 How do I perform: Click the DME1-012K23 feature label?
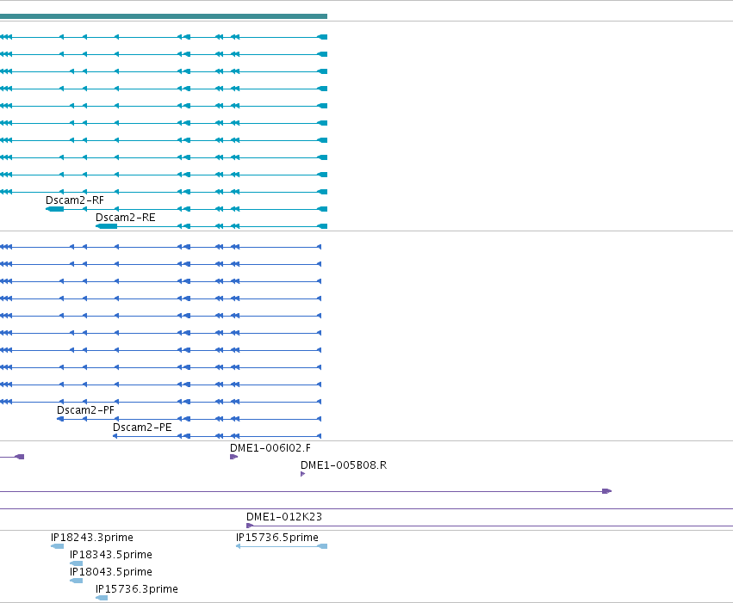click(284, 517)
